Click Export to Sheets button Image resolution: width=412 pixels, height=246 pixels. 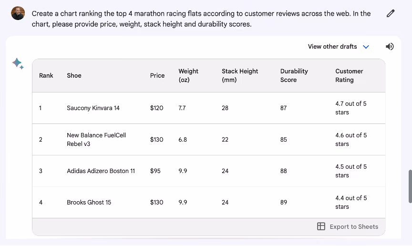point(347,226)
